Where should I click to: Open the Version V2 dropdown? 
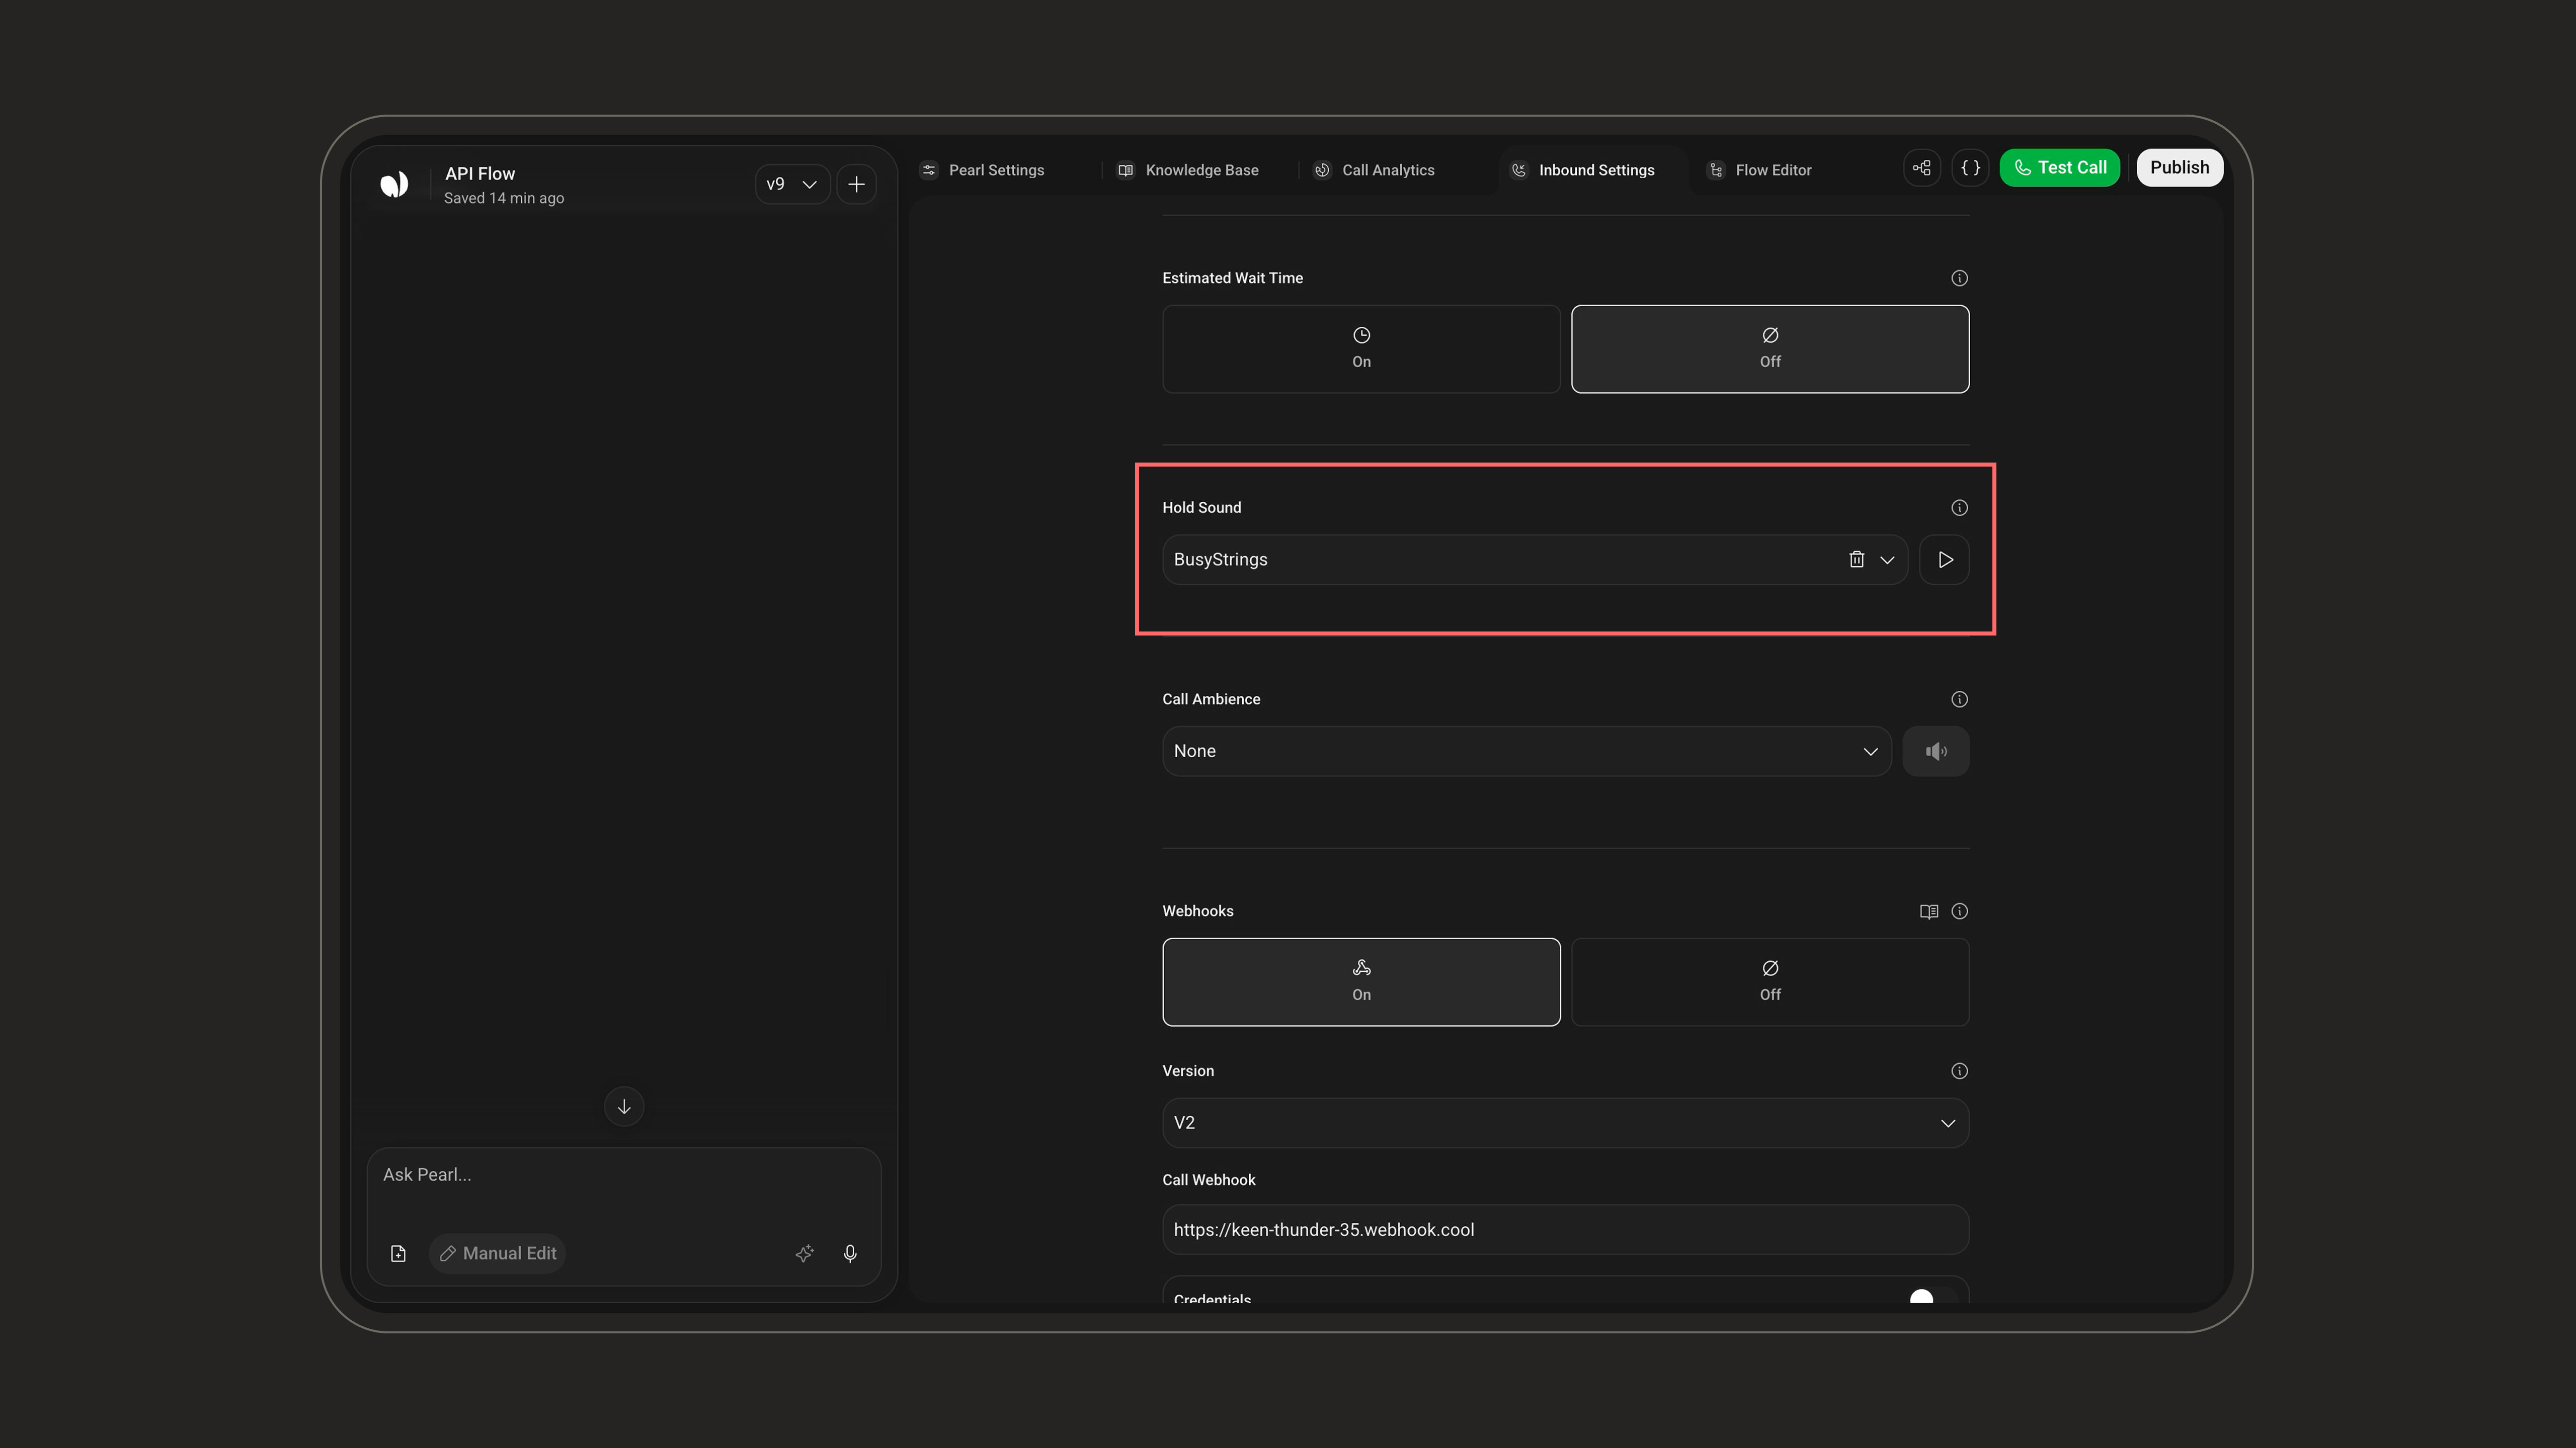click(1565, 1123)
